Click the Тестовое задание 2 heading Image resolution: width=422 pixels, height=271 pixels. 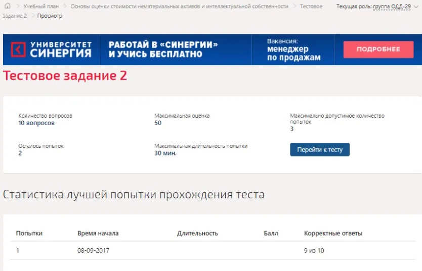click(x=65, y=75)
